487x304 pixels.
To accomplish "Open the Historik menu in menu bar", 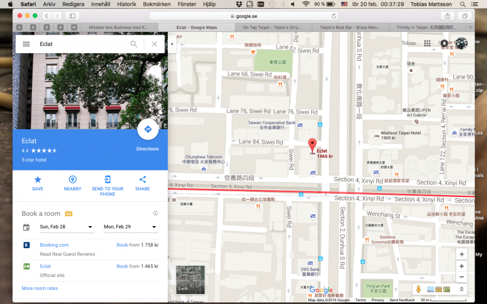I will (127, 4).
